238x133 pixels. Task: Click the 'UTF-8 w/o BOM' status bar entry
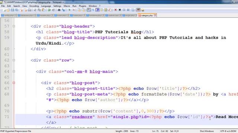pyautogui.click(x=228, y=131)
